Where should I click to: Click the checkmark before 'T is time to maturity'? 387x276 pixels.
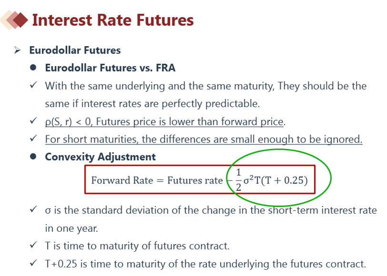click(33, 245)
